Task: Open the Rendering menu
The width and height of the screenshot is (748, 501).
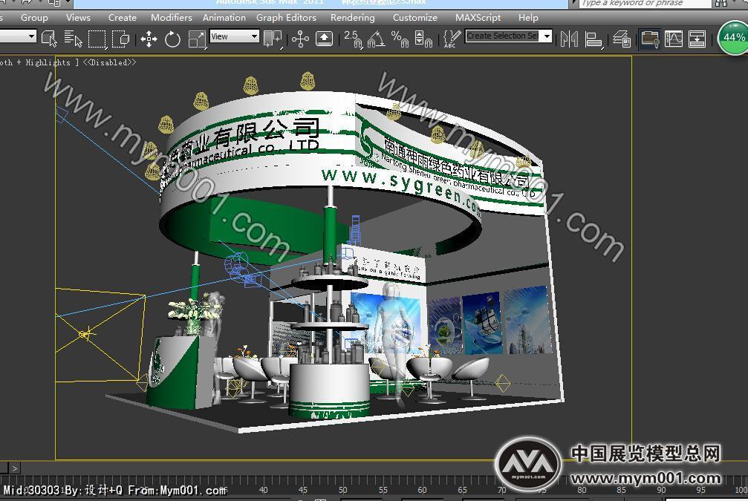Action: 353,18
